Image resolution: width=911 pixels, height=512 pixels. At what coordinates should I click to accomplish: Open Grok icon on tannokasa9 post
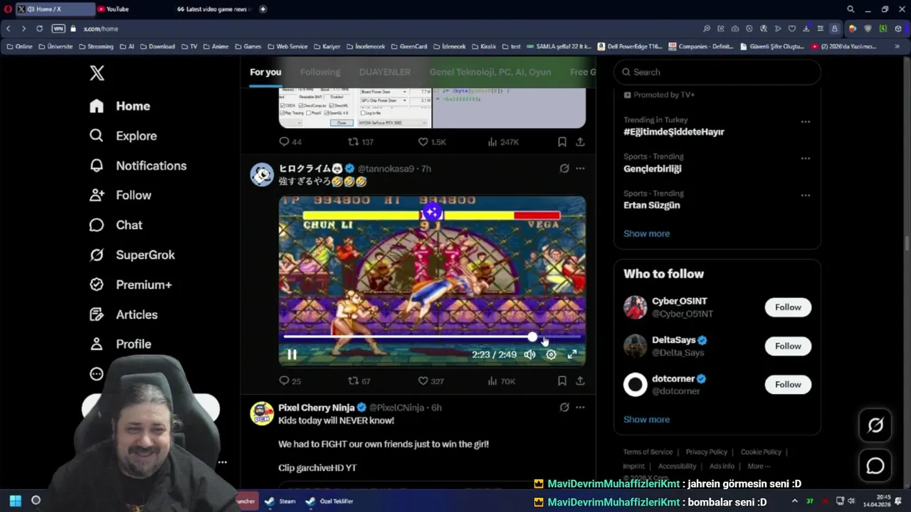coord(564,169)
